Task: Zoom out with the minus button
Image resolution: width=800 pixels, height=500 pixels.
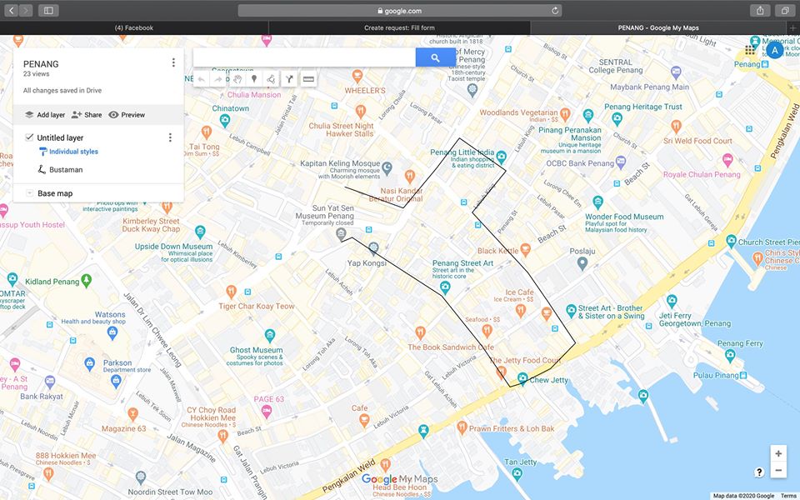Action: 778,470
